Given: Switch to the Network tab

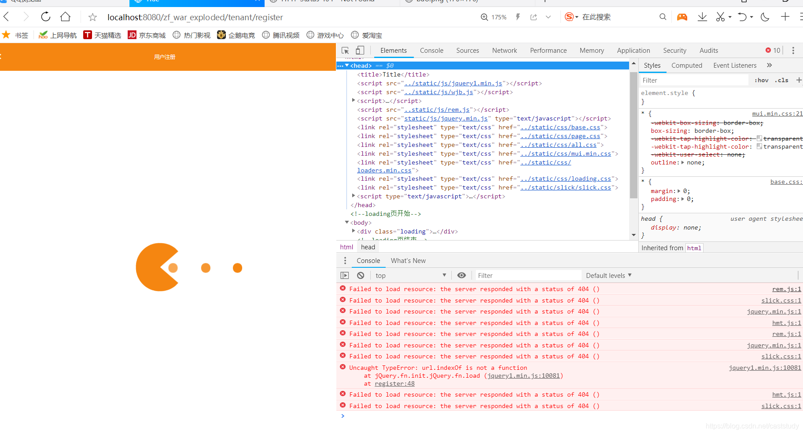Looking at the screenshot, I should [505, 51].
